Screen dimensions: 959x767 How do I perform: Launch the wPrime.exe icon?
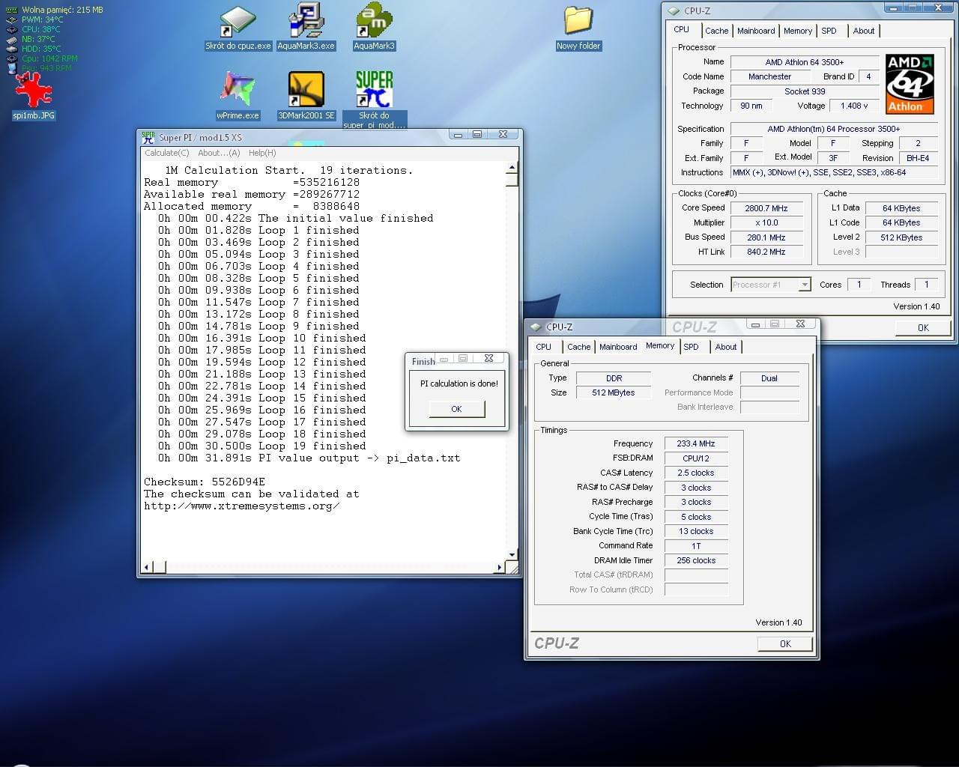point(238,95)
